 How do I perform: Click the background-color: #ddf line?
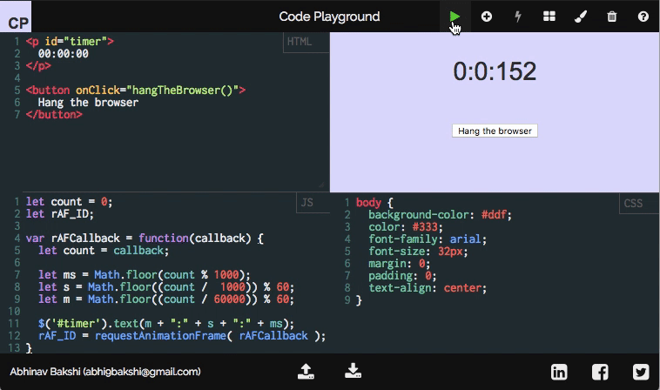coord(441,215)
